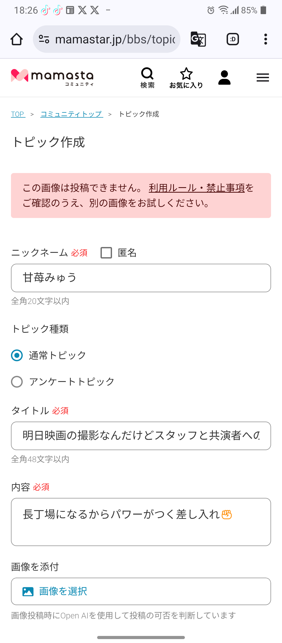Viewport: 282px width, 643px height.
Task: Open the 検索 search icon
Action: [147, 78]
